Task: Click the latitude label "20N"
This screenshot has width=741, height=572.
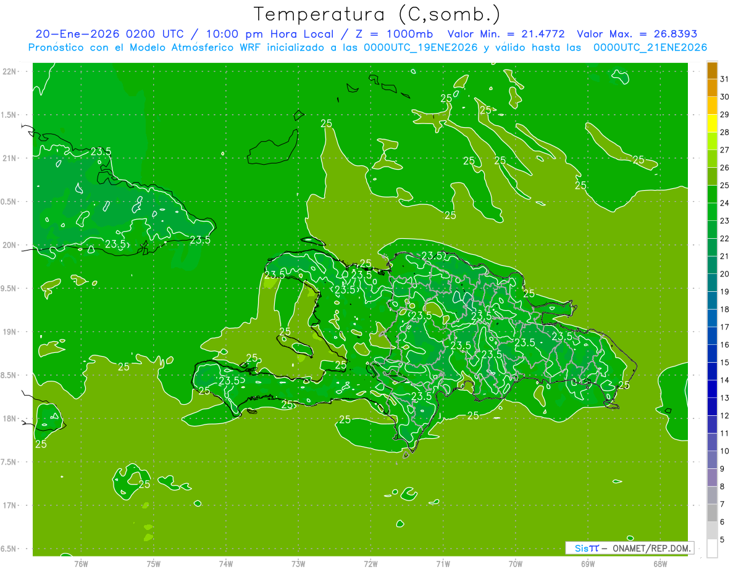Action: (9, 245)
